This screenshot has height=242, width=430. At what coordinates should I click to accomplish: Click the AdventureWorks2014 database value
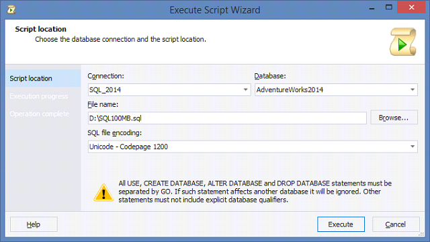click(x=290, y=89)
